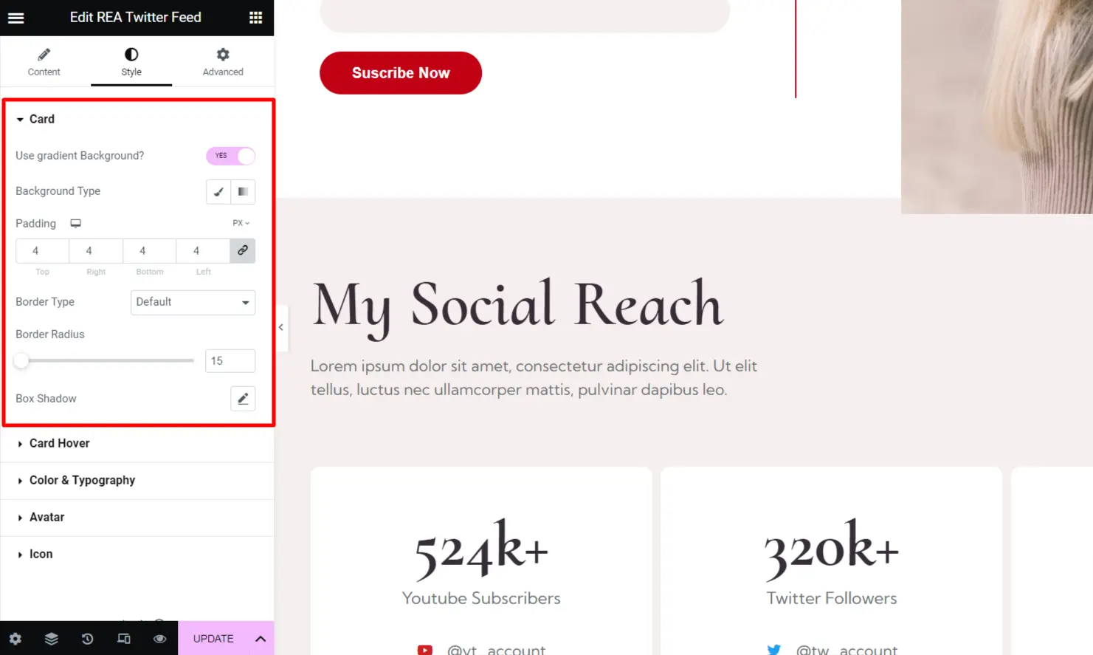Select classic brush background type
This screenshot has height=655, width=1093.
[218, 191]
